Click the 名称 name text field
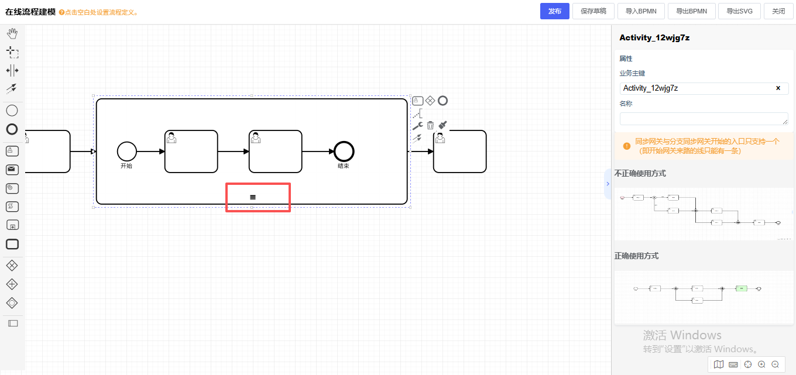Image resolution: width=796 pixels, height=375 pixels. click(704, 119)
